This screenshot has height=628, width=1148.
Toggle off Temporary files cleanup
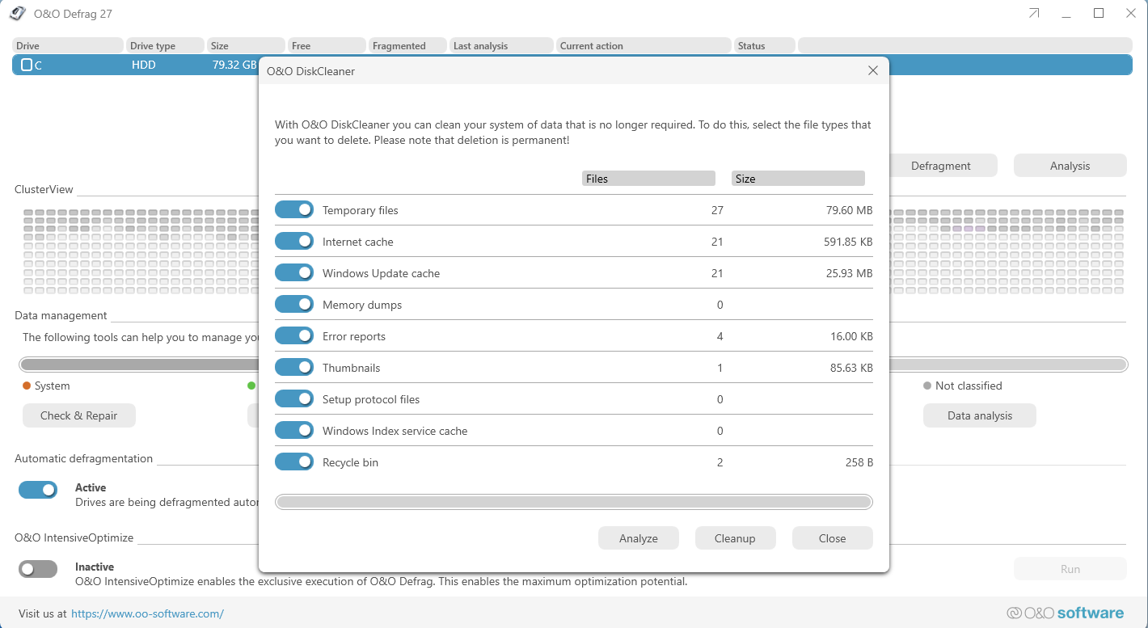294,210
